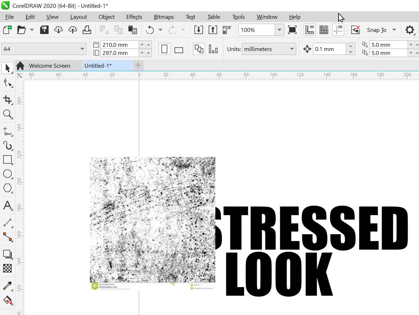Click the cloud download icon
Screen dimensions: 419x315
[58, 30]
